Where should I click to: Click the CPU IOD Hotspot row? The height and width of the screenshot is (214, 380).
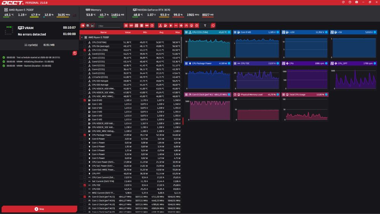pos(130,81)
